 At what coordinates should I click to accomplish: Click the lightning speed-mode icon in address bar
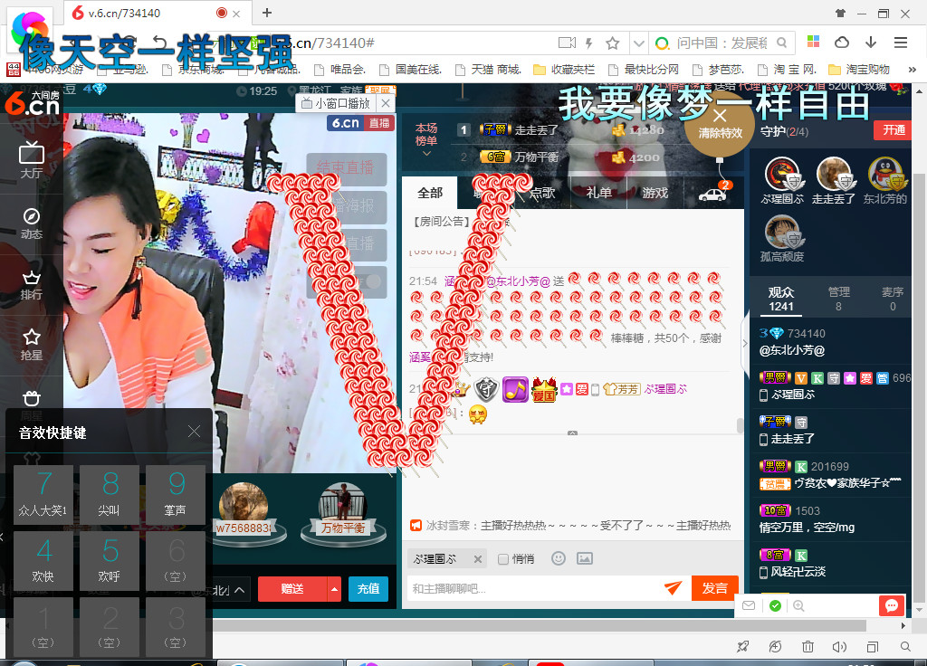coord(588,43)
